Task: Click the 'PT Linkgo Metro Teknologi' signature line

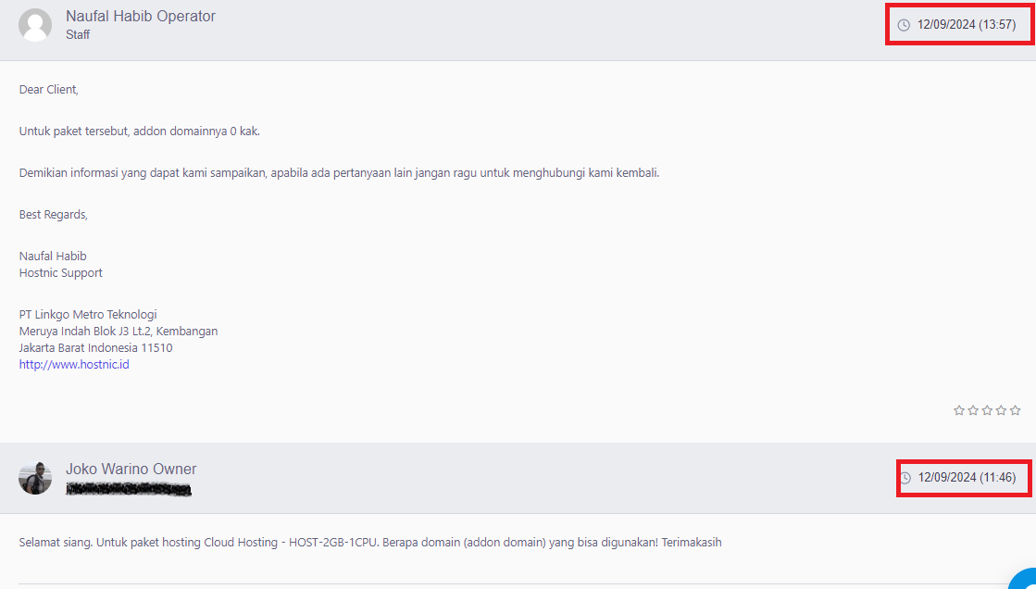Action: click(88, 314)
